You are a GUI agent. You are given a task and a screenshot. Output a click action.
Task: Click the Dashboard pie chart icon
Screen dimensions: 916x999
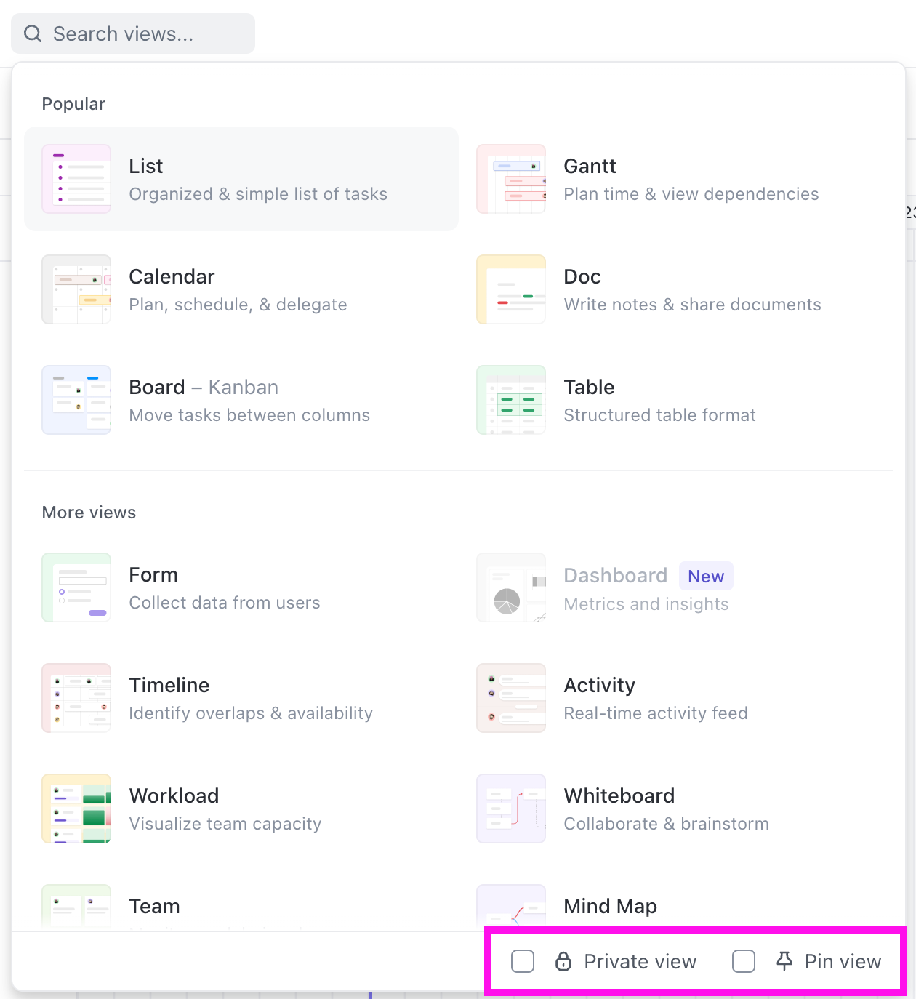511,587
